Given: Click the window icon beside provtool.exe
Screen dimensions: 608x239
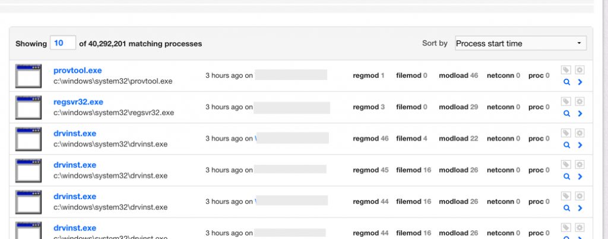Looking at the screenshot, I should pyautogui.click(x=28, y=76).
